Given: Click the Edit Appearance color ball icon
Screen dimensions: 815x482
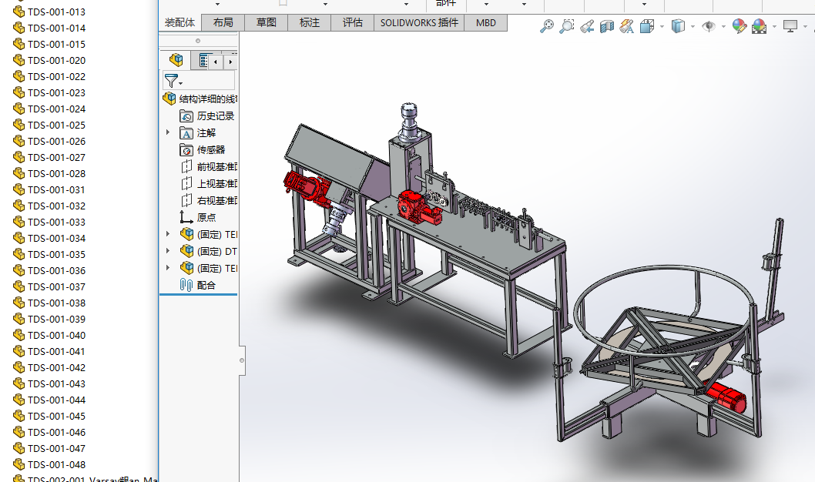Looking at the screenshot, I should [x=739, y=26].
